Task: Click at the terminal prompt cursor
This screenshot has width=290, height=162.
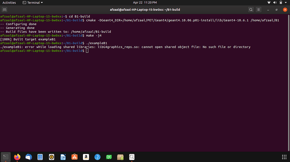Action: (87, 51)
